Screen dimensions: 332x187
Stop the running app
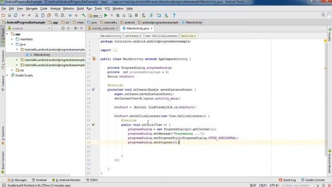tap(136, 15)
